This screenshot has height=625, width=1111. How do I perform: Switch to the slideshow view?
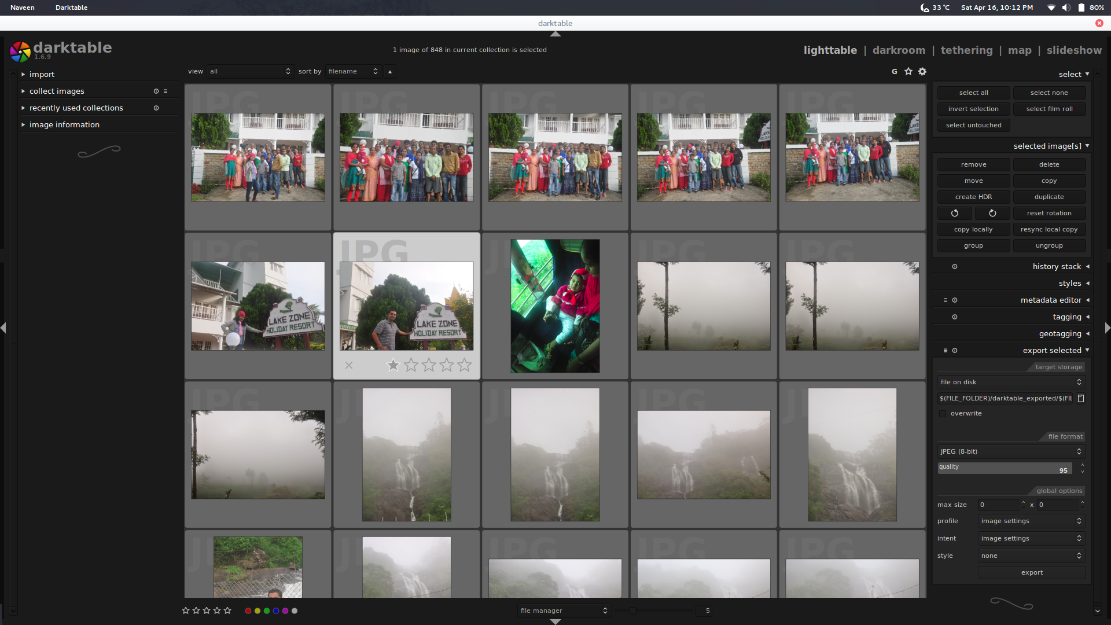point(1074,50)
